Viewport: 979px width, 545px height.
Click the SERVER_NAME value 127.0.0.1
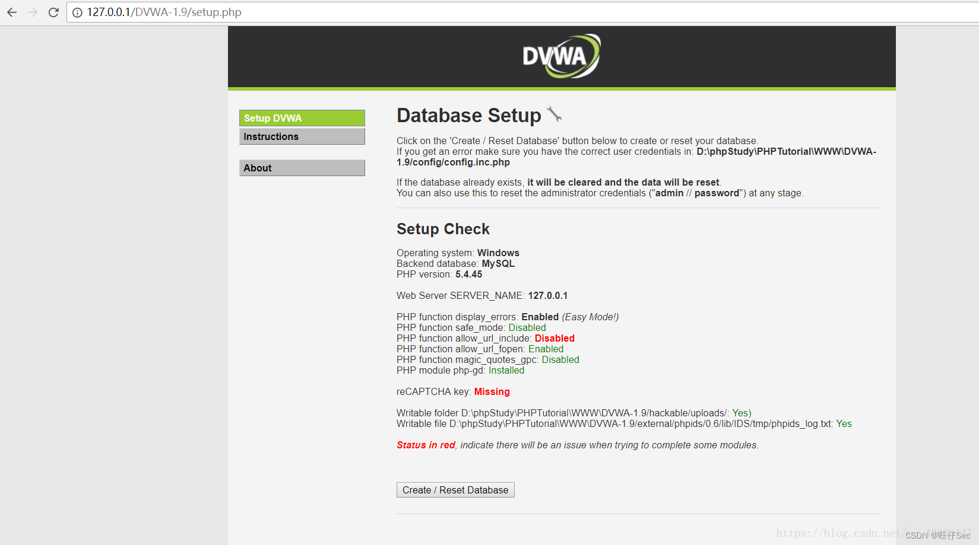[x=548, y=295]
